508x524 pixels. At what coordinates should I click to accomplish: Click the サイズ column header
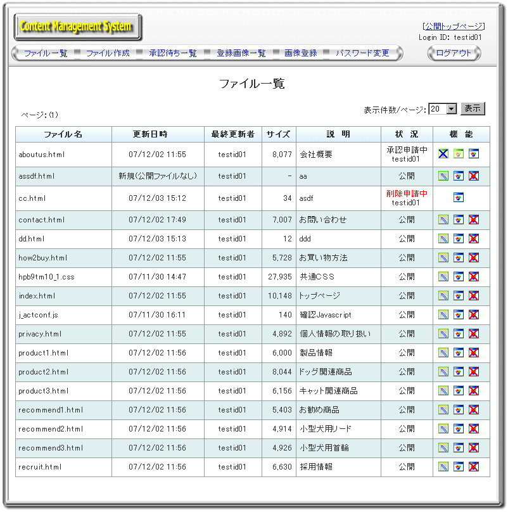279,134
